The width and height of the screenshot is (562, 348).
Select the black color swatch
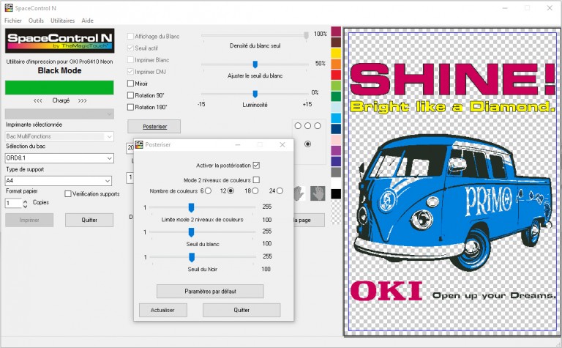tap(336, 193)
